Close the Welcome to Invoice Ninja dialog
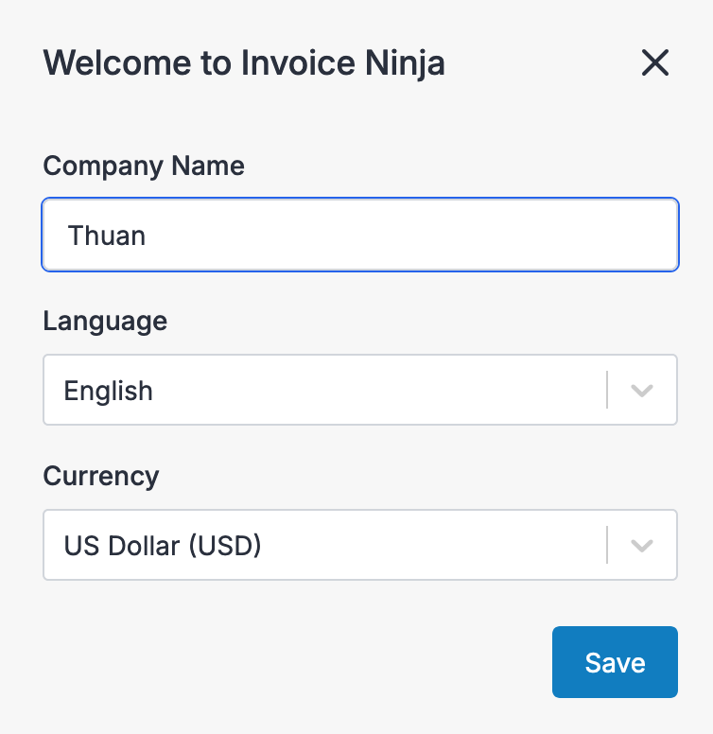The width and height of the screenshot is (713, 734). click(x=655, y=63)
